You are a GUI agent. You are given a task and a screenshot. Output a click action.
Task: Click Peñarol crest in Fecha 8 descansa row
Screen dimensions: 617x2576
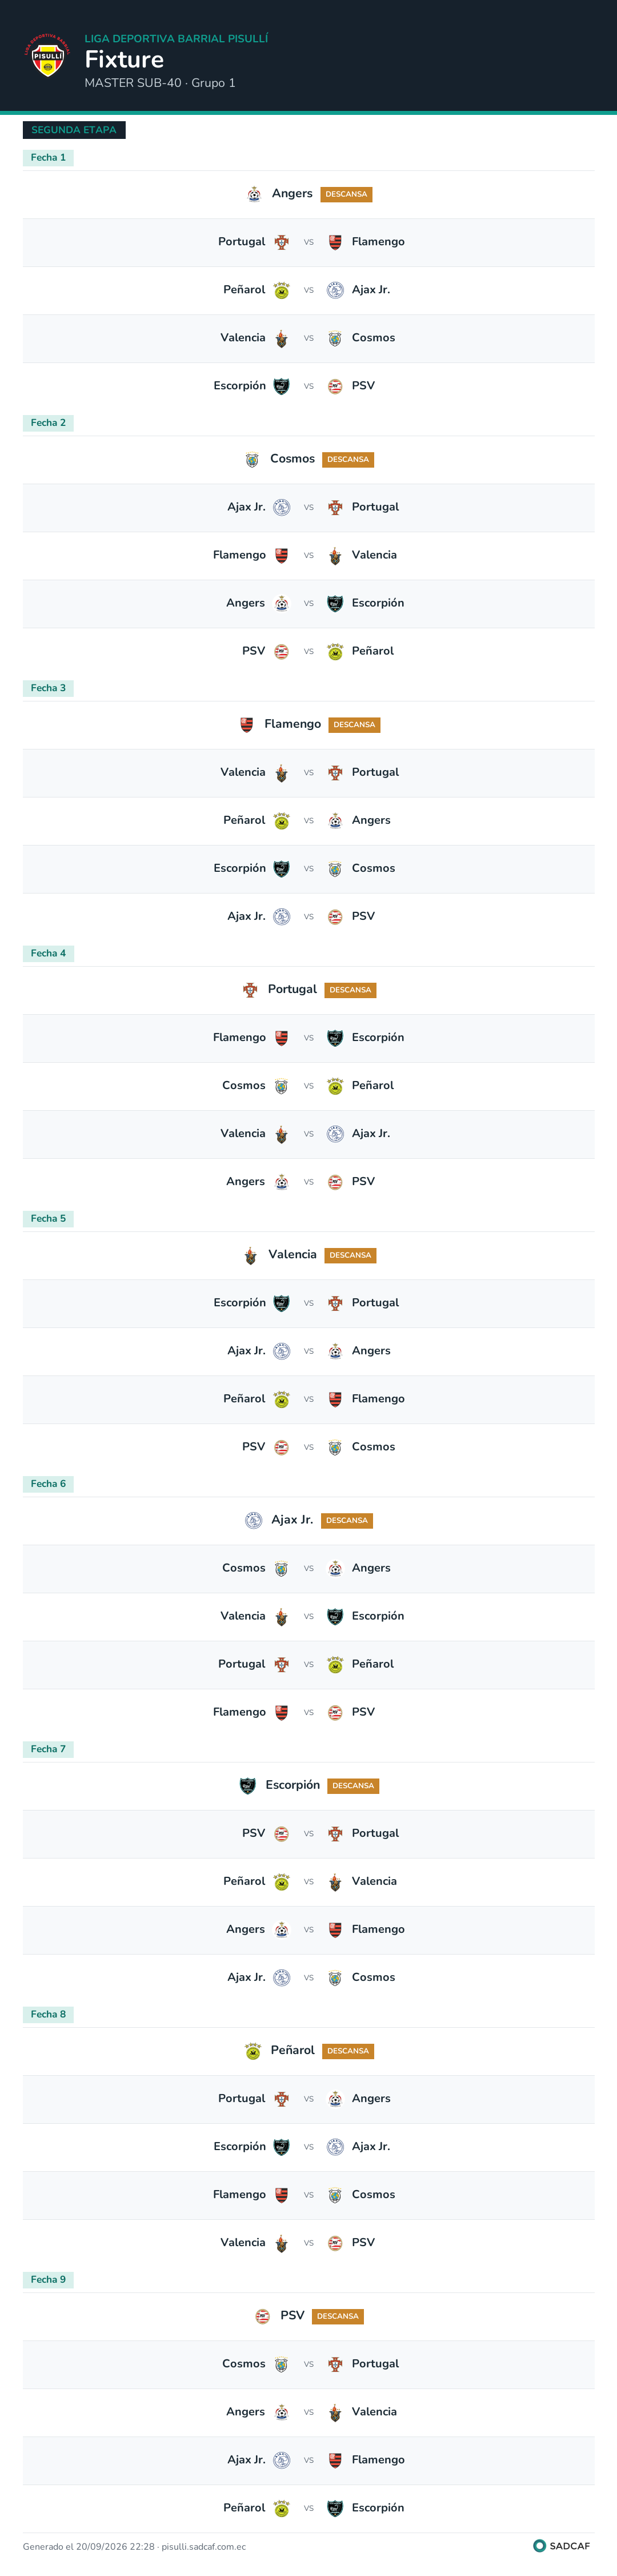[253, 2051]
